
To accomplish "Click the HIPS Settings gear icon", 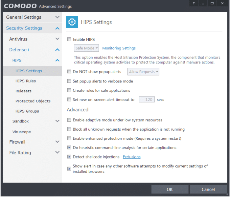I will (x=72, y=22).
